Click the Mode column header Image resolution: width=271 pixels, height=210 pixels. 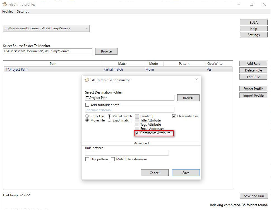(x=154, y=64)
